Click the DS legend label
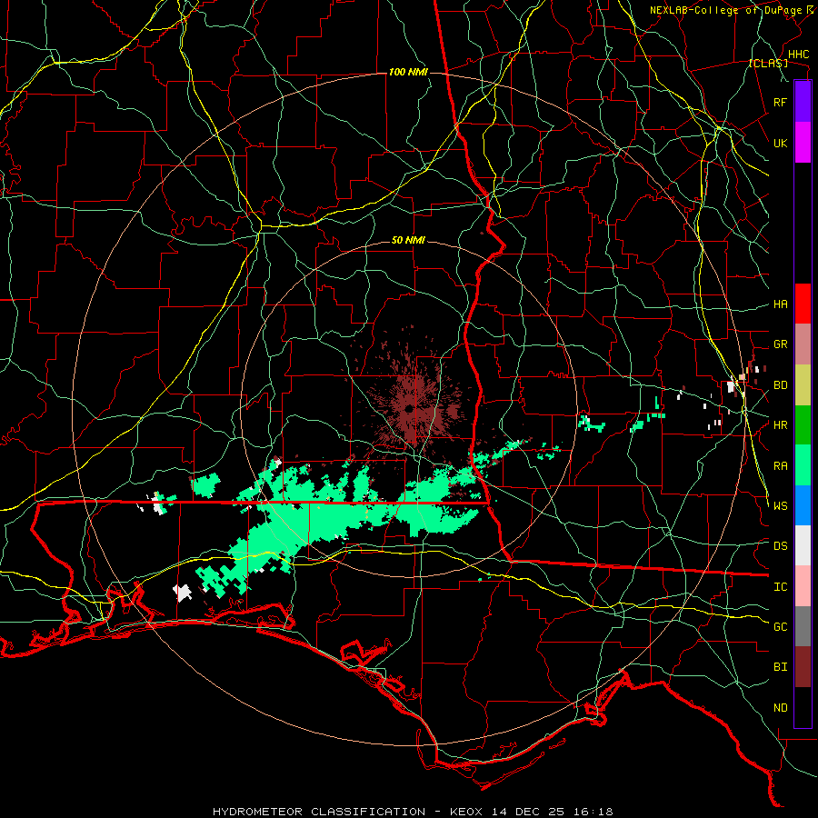 780,546
